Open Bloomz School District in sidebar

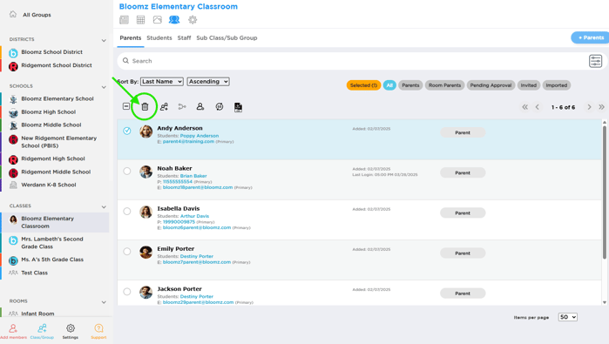pos(51,52)
